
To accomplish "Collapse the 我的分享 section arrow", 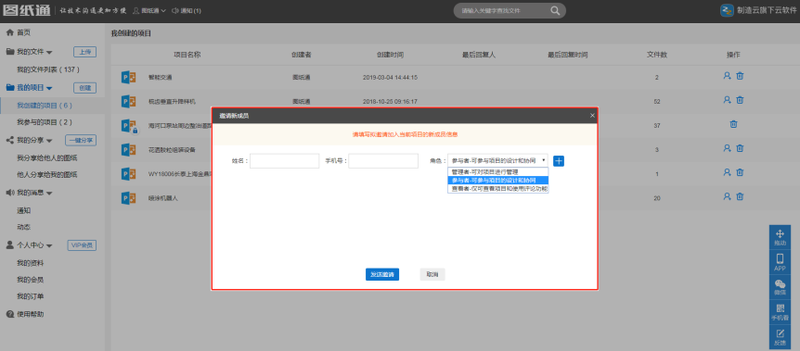I will click(49, 140).
